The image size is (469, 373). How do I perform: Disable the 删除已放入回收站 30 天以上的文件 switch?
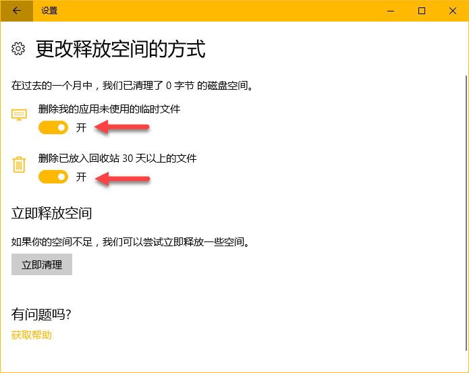tap(53, 177)
